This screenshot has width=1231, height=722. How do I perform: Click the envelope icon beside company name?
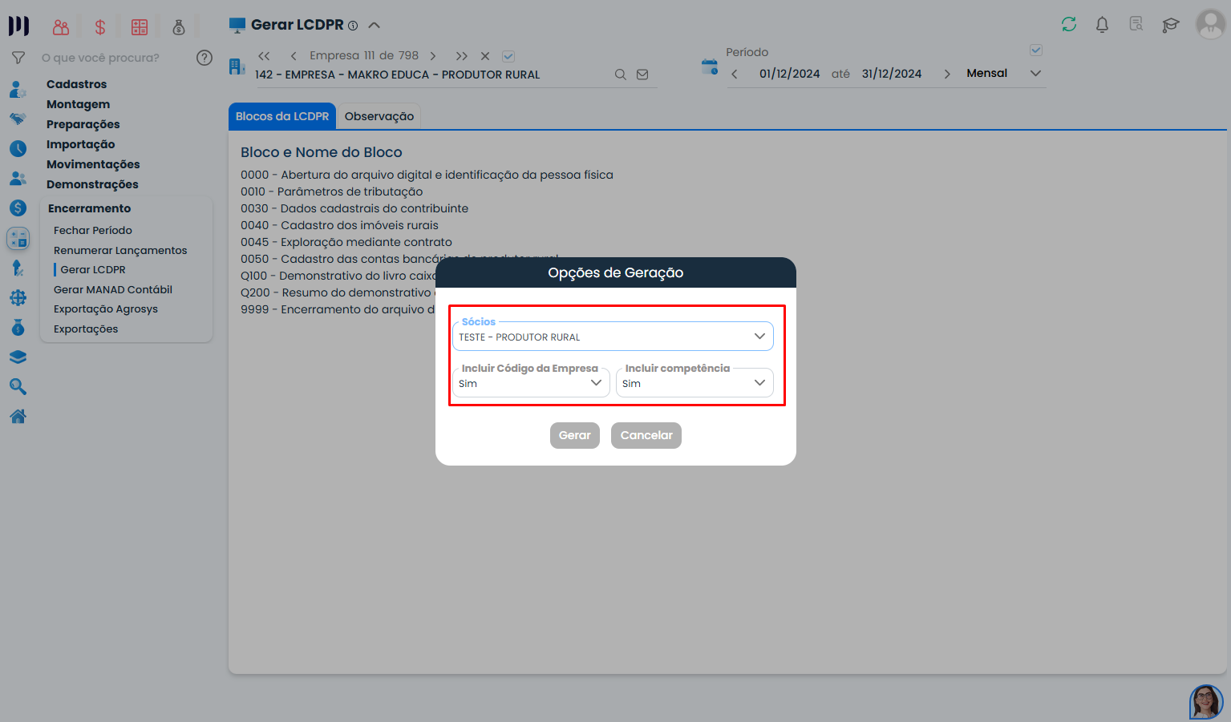642,75
